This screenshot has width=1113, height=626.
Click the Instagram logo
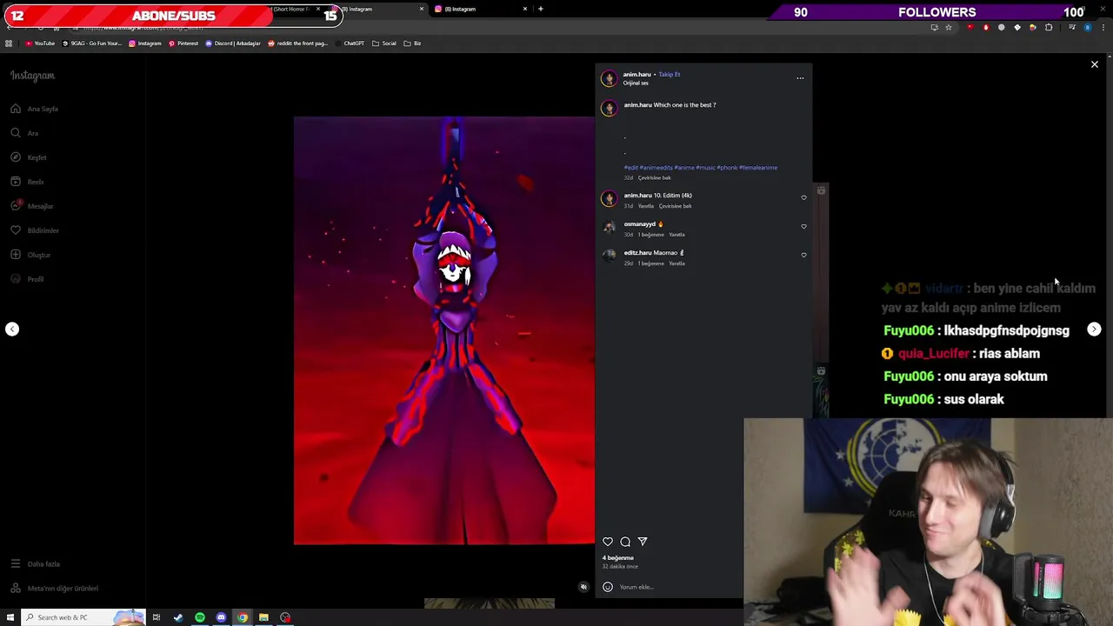pos(32,76)
